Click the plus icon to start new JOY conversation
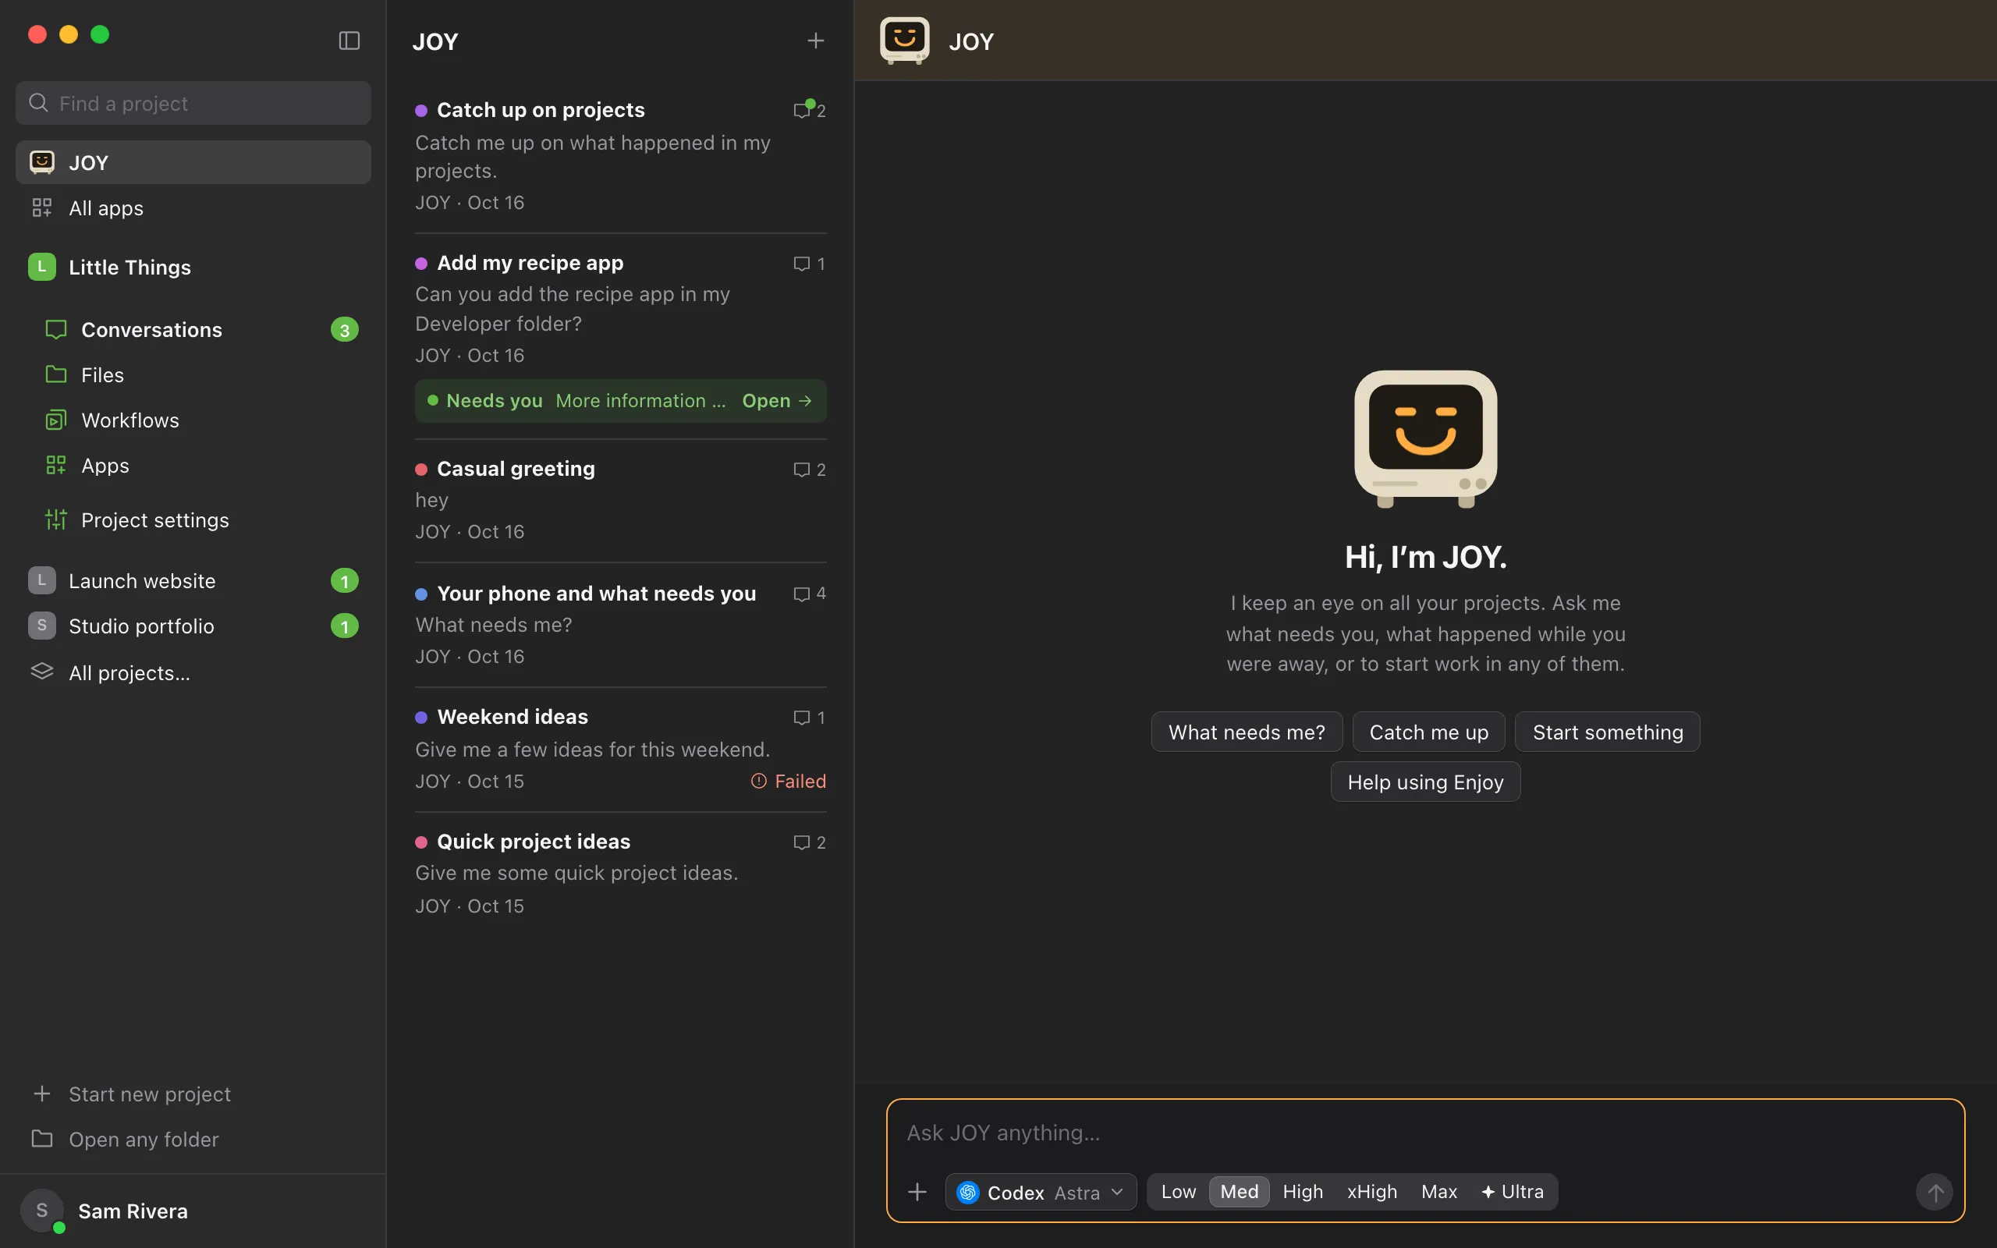Screen dimensions: 1997x1248 click(815, 41)
